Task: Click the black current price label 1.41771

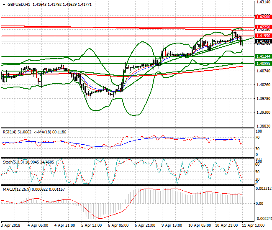Action: point(264,41)
